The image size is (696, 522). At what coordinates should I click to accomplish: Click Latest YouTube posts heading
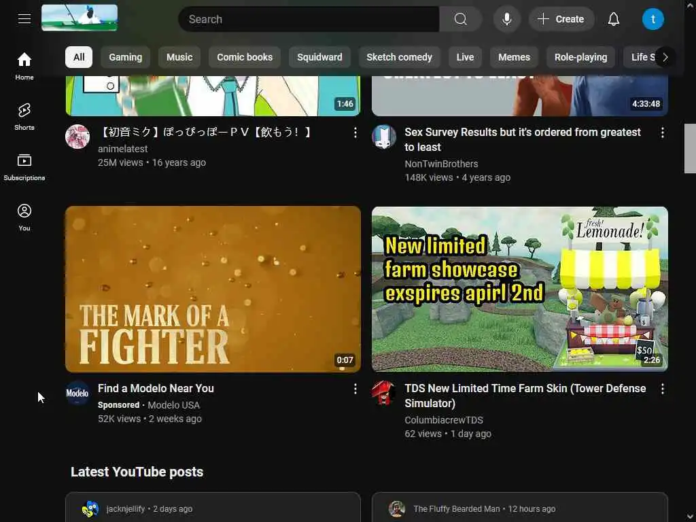point(137,472)
